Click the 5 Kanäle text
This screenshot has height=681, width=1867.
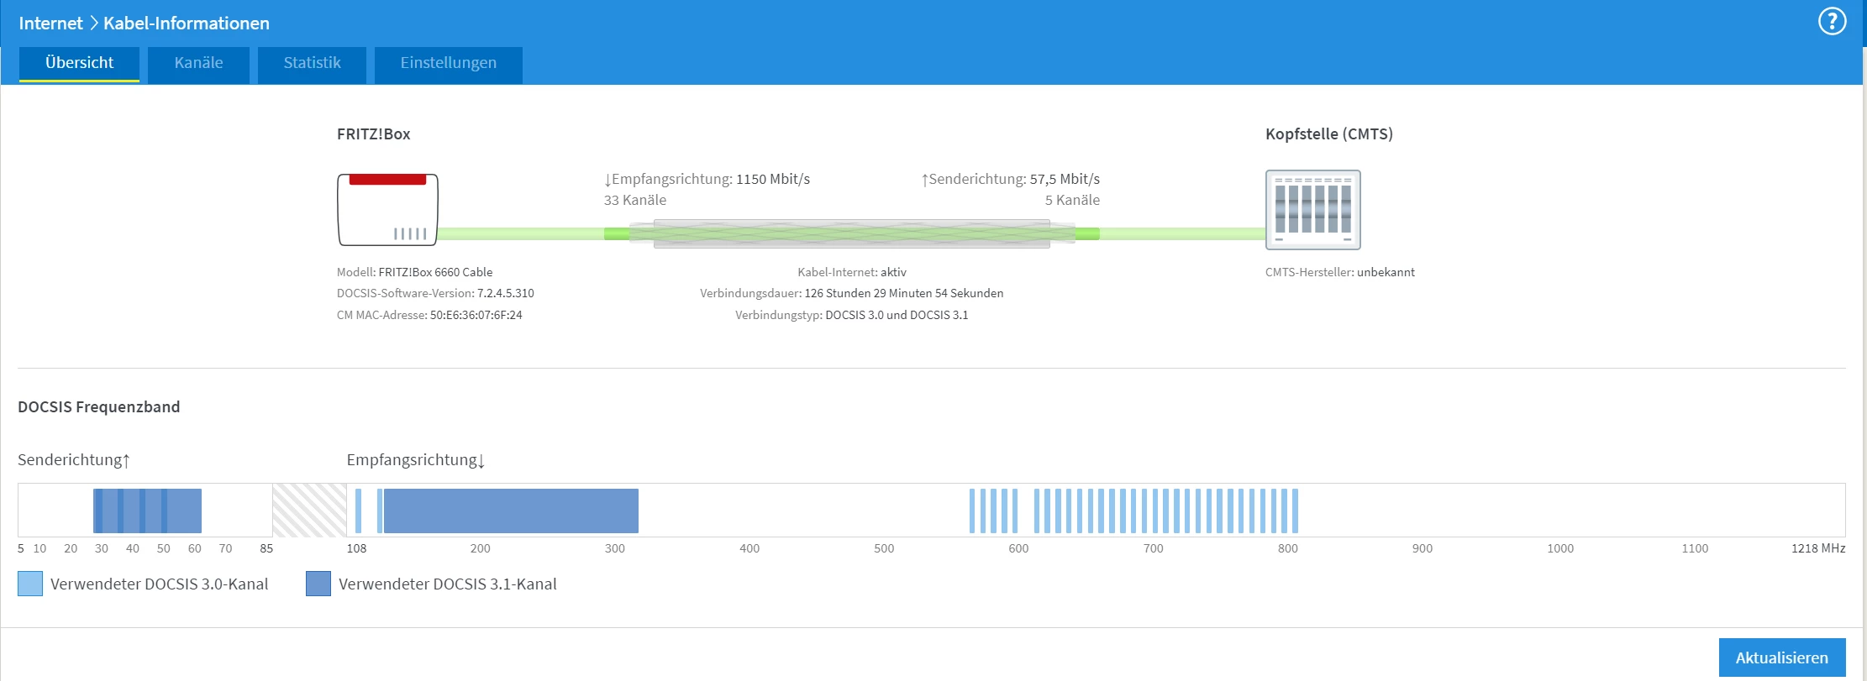(1072, 200)
